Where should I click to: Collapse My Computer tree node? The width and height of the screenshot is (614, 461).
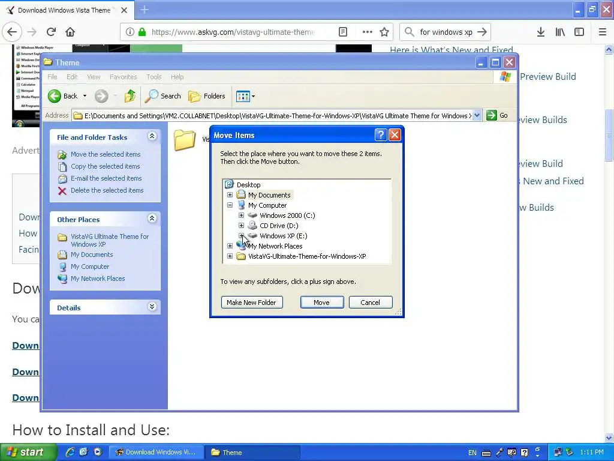pyautogui.click(x=230, y=205)
